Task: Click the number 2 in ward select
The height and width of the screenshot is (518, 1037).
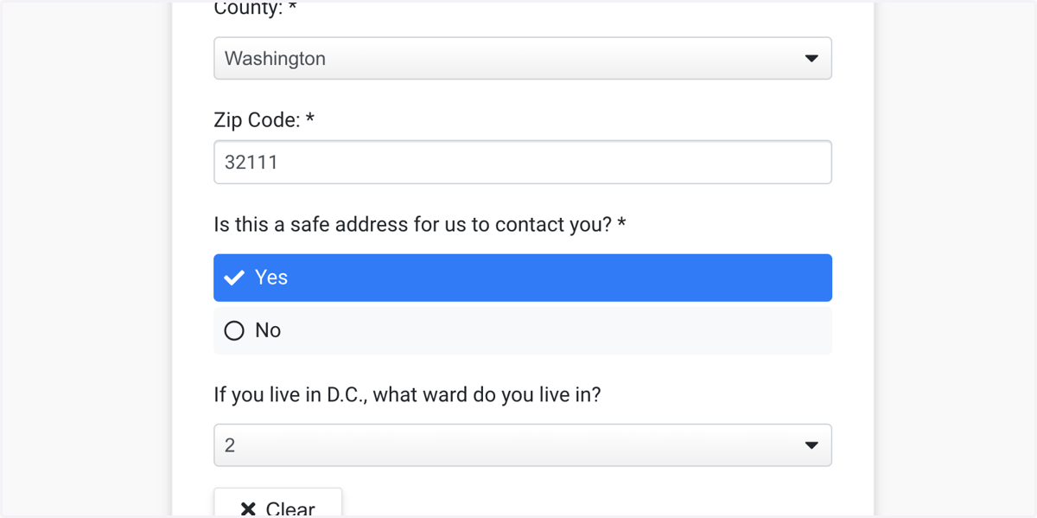Action: 229,445
